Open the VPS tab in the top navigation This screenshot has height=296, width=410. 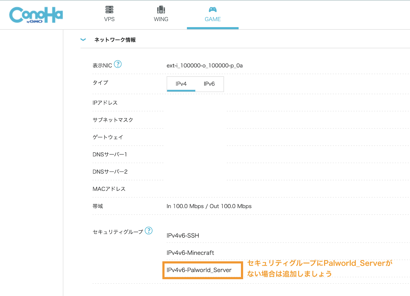(109, 15)
